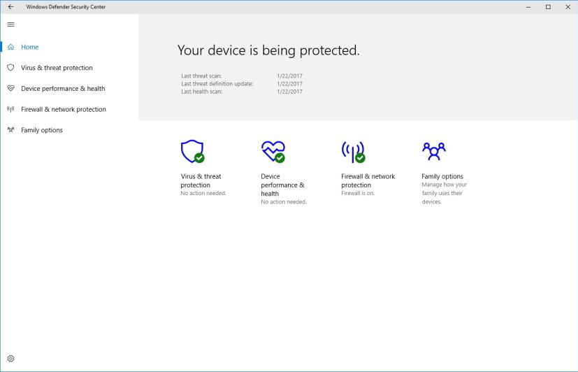Screen dimensions: 578x372
Task: Go to Device performance & health in the sidebar
Action: (63, 89)
